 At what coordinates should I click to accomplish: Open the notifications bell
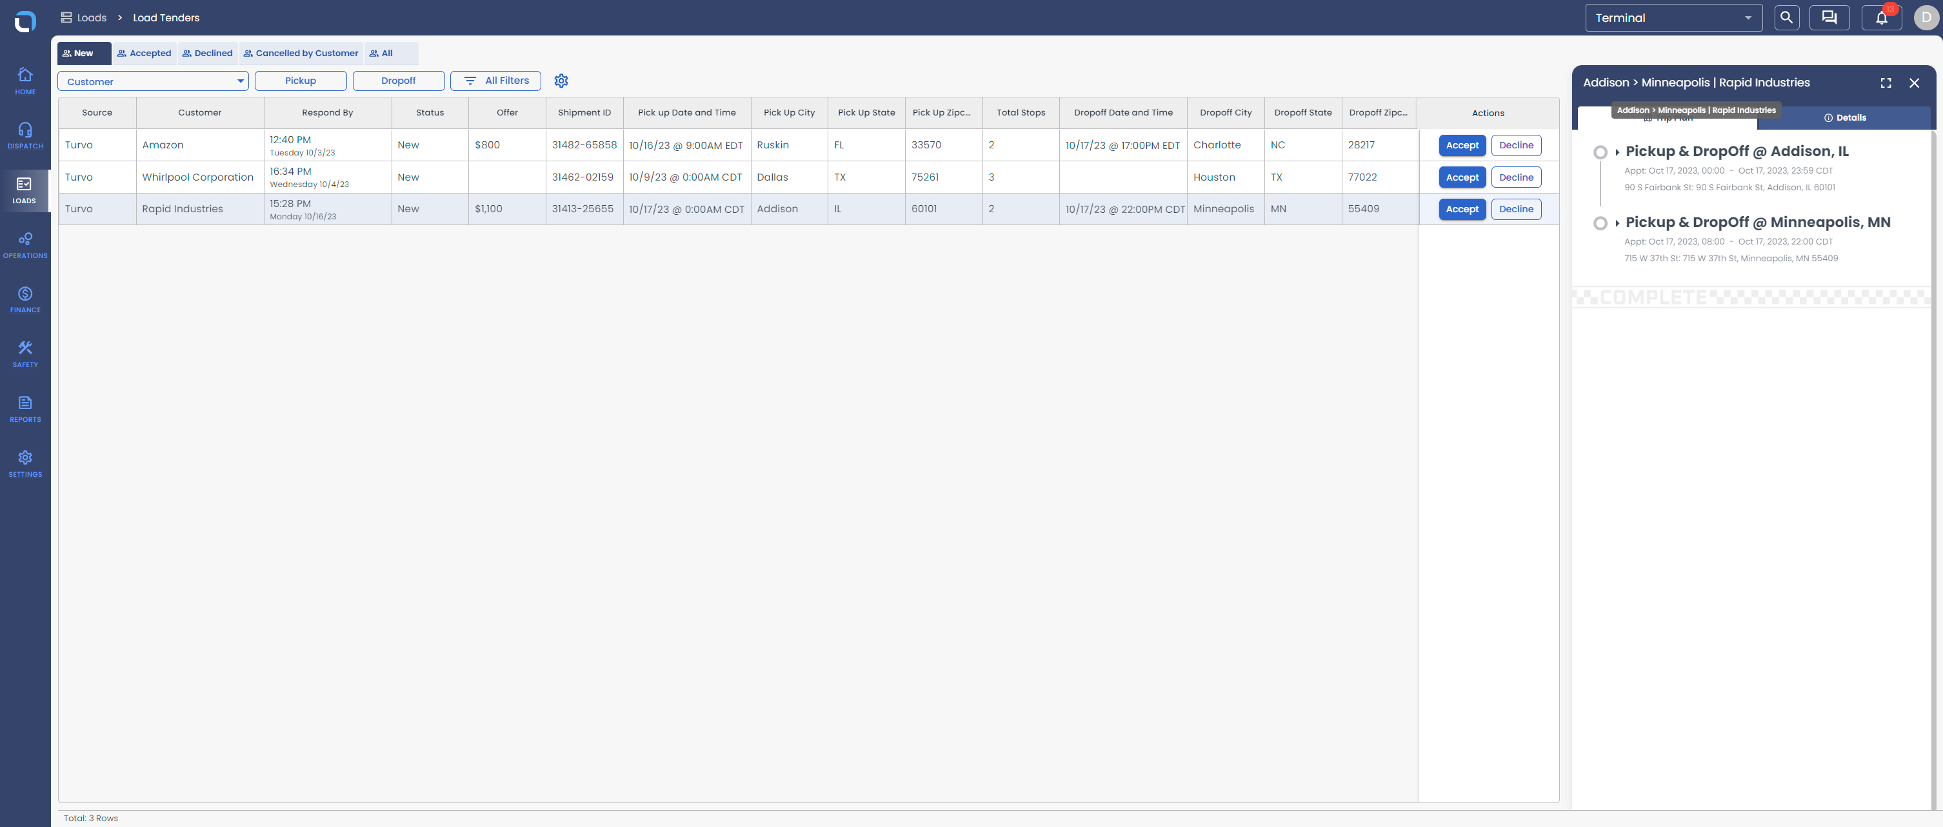[x=1881, y=17]
